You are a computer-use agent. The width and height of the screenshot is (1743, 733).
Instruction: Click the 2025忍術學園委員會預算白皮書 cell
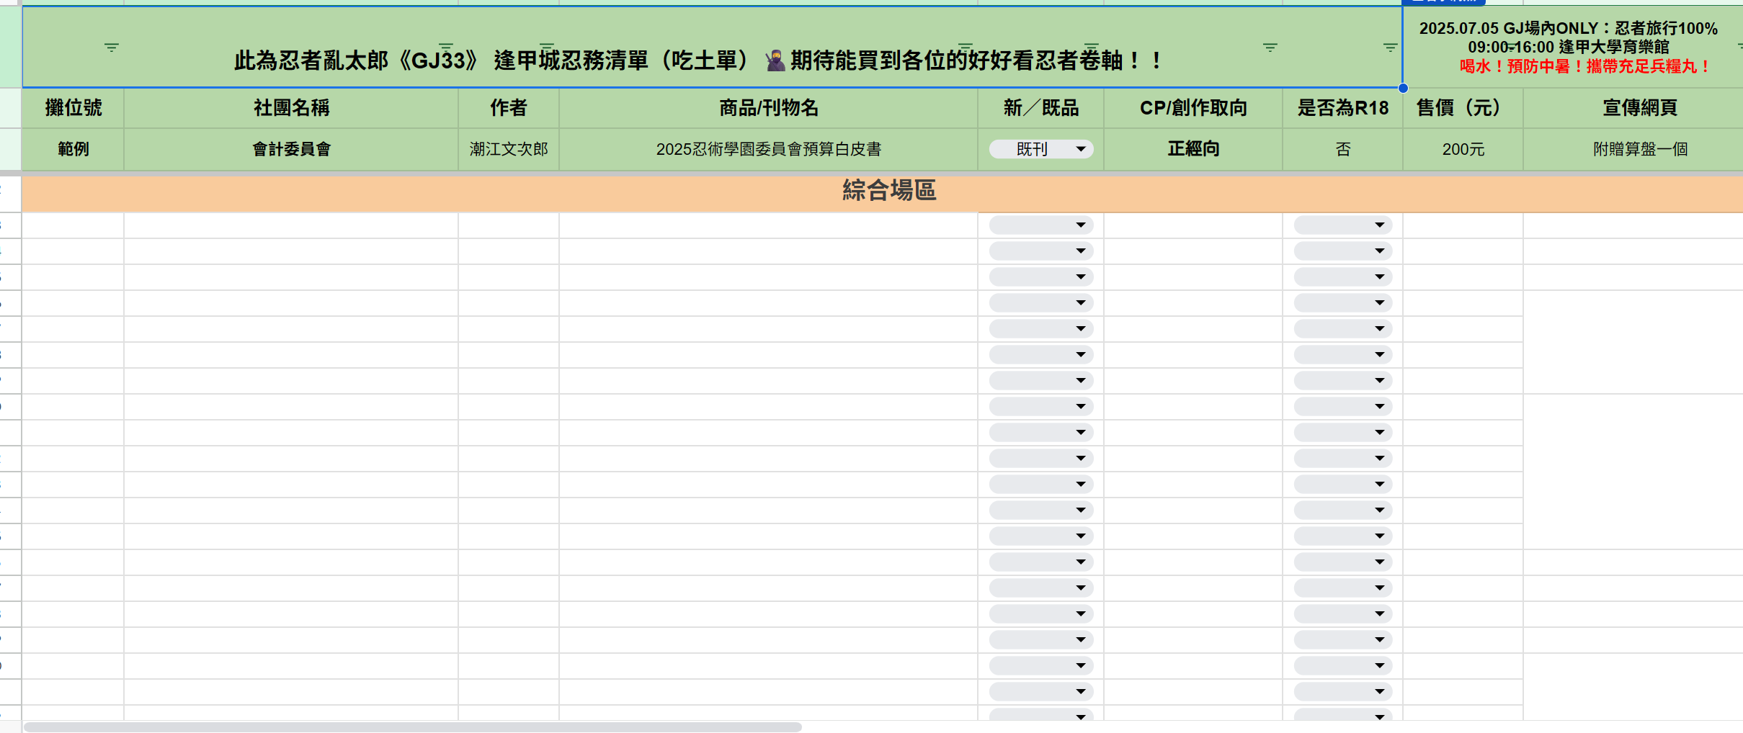pos(768,149)
